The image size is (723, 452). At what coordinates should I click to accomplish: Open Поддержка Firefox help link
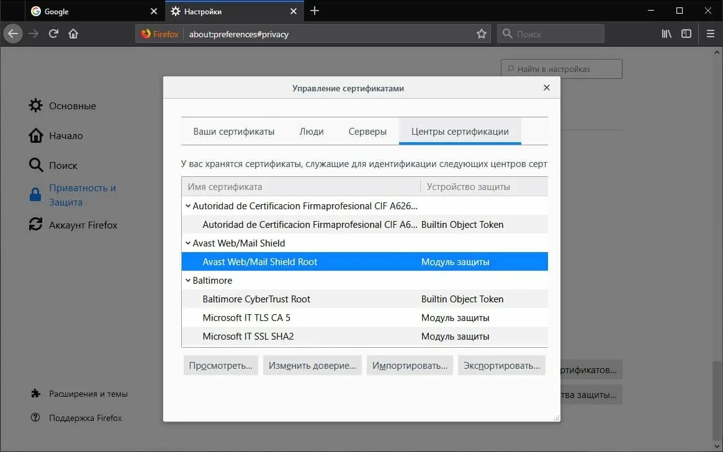coord(76,417)
